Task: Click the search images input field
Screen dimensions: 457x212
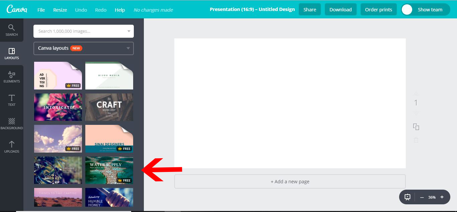Action: point(77,31)
